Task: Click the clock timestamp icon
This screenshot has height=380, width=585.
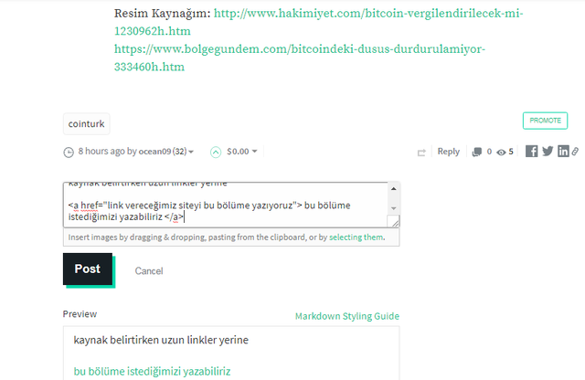Action: pos(69,153)
